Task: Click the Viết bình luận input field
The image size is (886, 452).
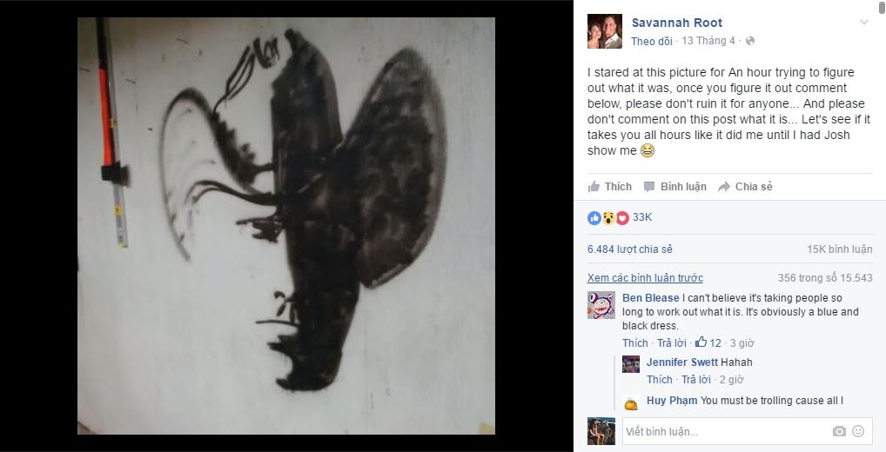Action: (726, 432)
